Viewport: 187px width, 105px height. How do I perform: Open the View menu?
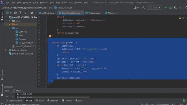[19, 3]
